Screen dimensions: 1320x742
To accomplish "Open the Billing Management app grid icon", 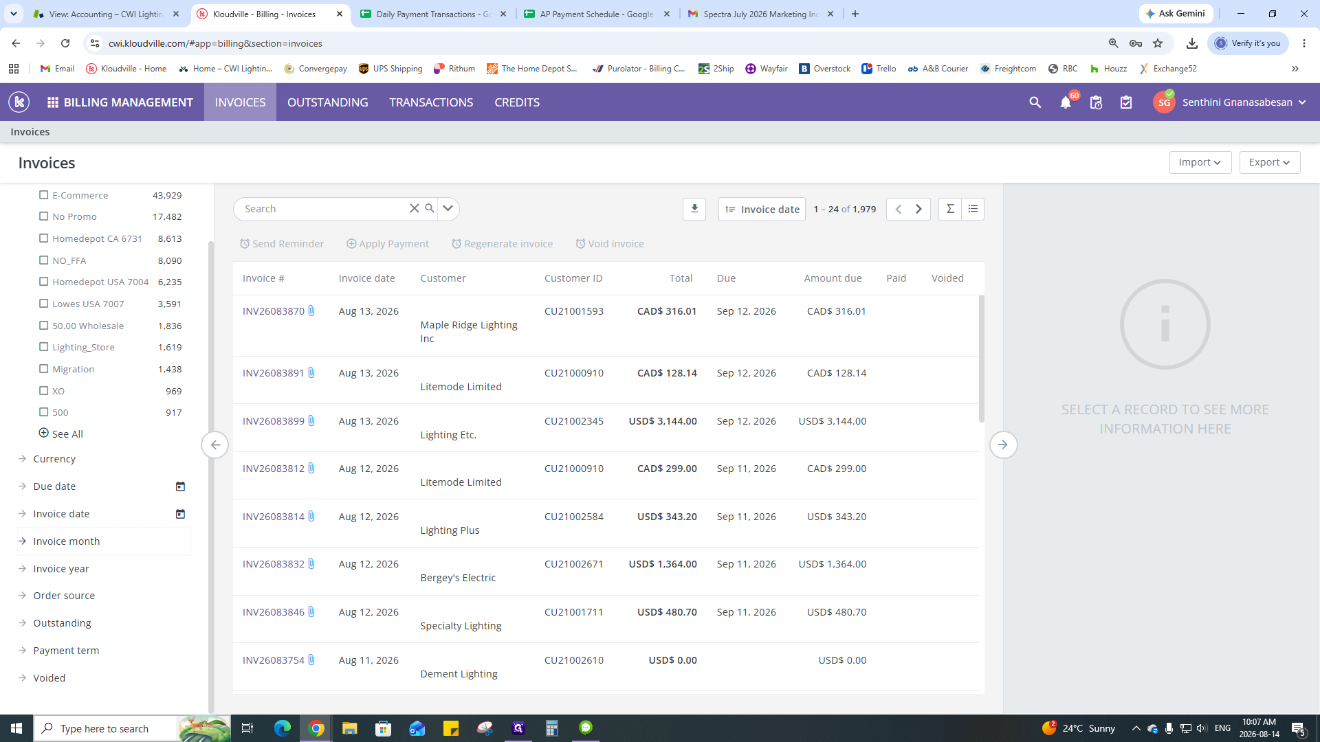I will [x=53, y=102].
